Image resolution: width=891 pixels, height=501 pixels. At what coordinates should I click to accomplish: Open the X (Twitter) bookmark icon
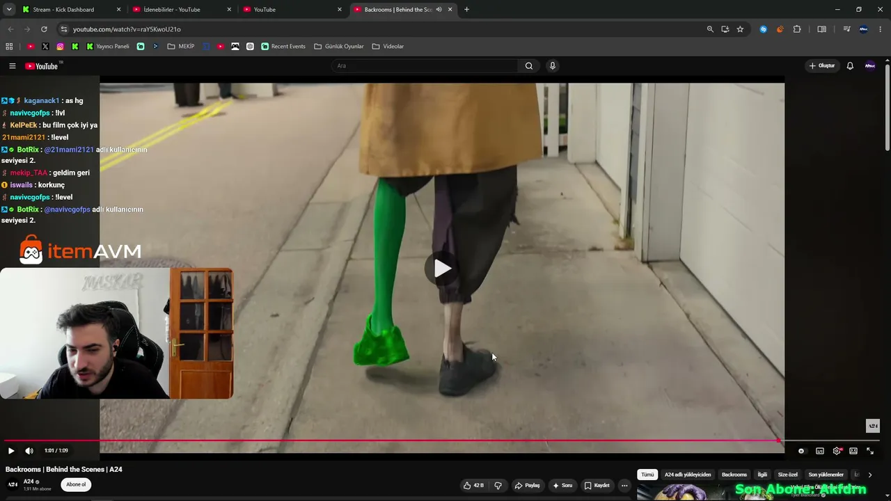click(45, 47)
